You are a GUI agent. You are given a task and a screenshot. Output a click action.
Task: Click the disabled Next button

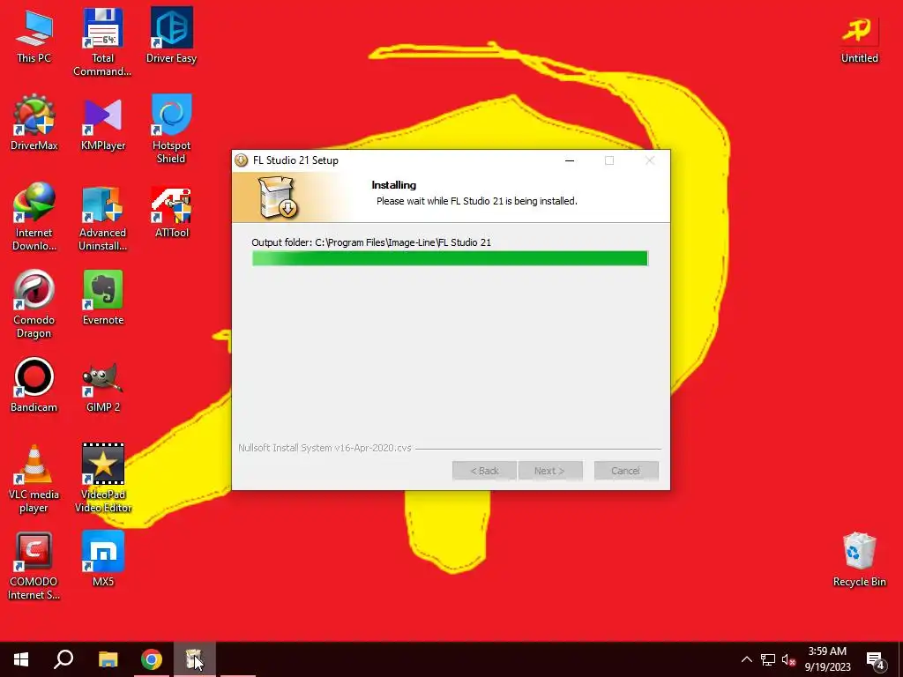click(550, 471)
